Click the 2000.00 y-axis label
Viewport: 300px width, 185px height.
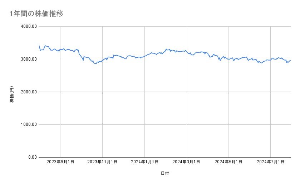point(29,92)
